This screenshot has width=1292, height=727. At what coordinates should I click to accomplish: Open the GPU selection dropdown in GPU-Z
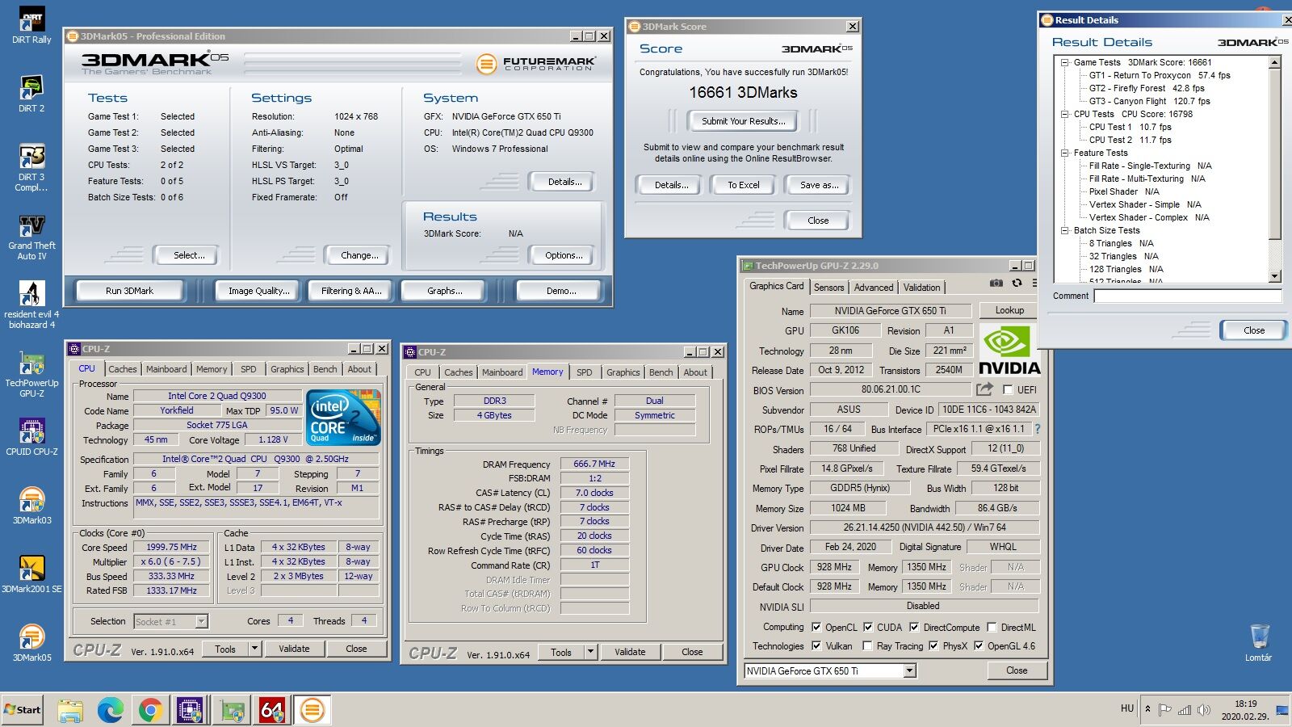(x=910, y=670)
